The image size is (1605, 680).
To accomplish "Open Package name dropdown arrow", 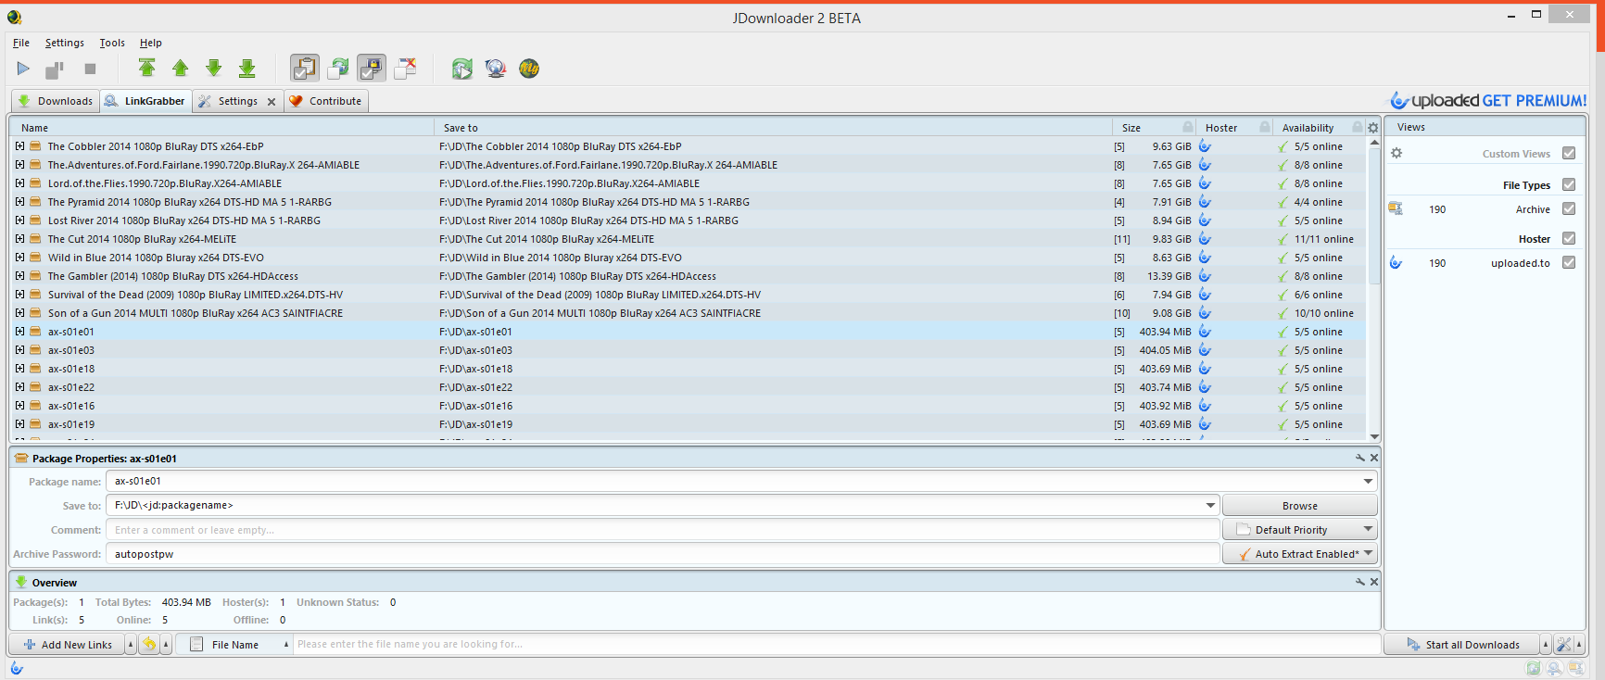I will pos(1368,481).
